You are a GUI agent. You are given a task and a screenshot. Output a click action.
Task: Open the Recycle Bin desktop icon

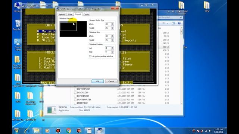point(17,25)
